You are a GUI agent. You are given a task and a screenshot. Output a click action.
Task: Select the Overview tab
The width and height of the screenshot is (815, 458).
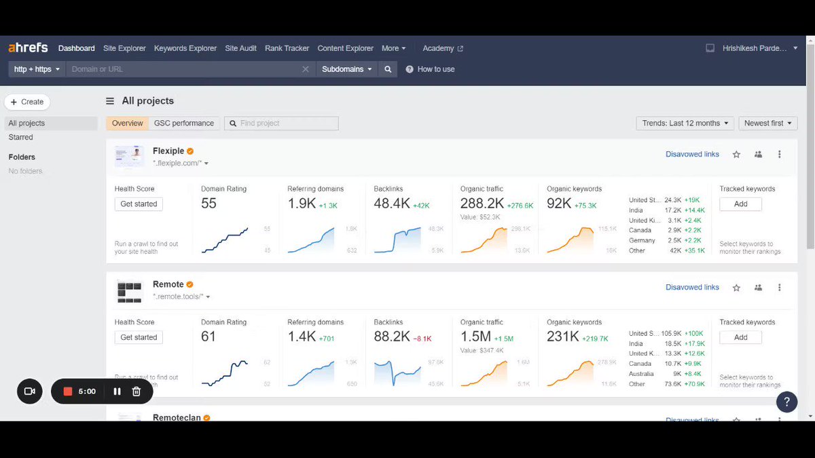pos(128,123)
